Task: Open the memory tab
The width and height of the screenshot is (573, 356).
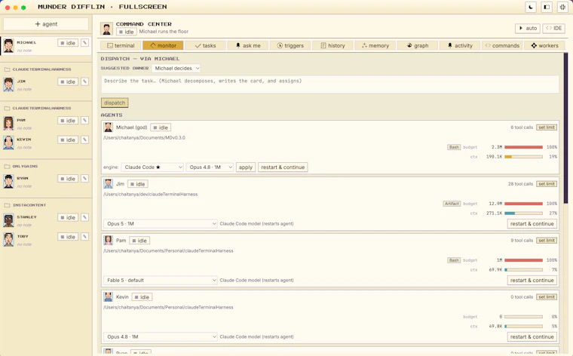Action: pos(375,45)
